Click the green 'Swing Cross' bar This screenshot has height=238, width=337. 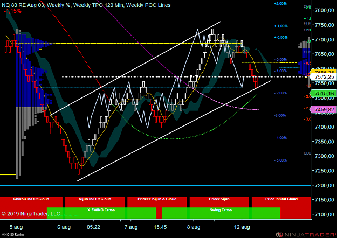[221, 213]
